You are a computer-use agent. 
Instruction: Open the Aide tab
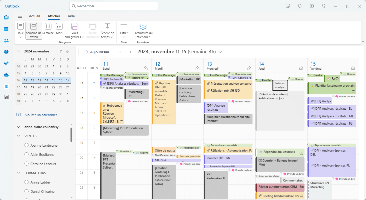point(71,16)
